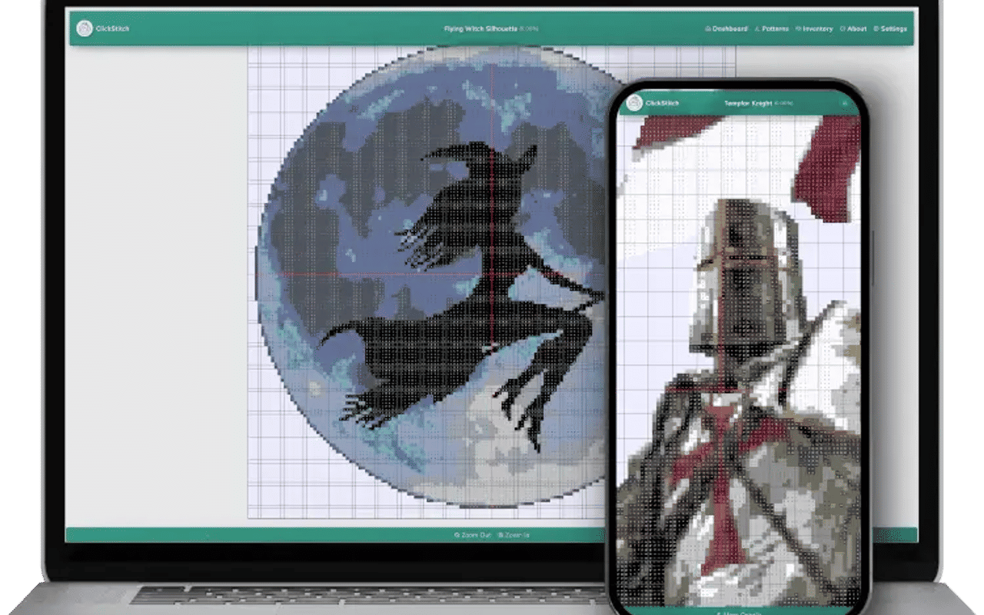The height and width of the screenshot is (615, 984).
Task: Click the Templar Knight title on the phone
Action: pyautogui.click(x=748, y=103)
